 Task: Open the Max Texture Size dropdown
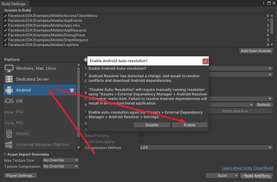pyautogui.click(x=61, y=160)
